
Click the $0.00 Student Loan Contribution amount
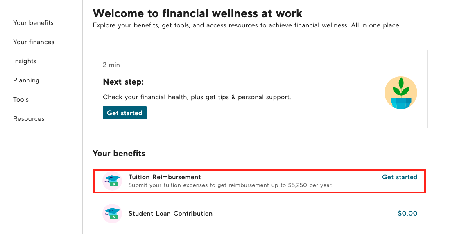[407, 214]
